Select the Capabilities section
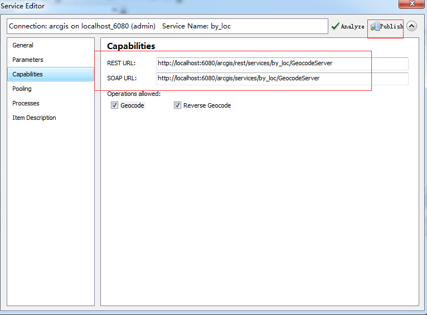The height and width of the screenshot is (315, 427). coord(51,74)
